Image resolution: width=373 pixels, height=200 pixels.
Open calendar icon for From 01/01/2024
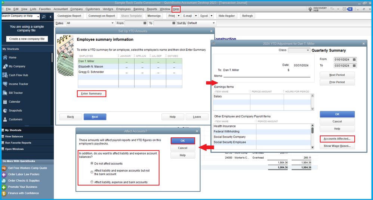click(354, 59)
